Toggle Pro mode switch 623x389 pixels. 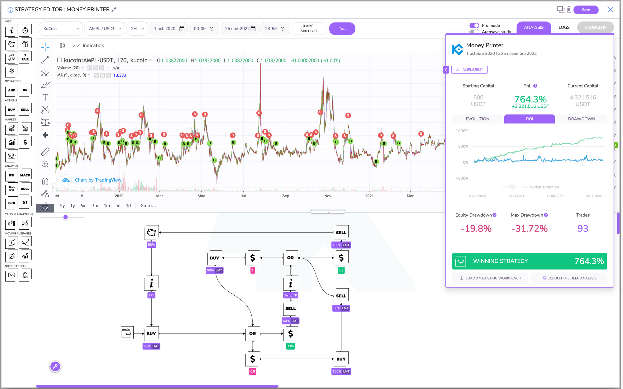474,26
